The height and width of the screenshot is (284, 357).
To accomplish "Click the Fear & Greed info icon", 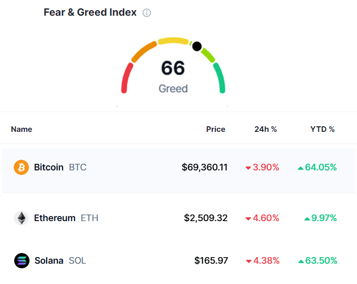I will coord(147,13).
